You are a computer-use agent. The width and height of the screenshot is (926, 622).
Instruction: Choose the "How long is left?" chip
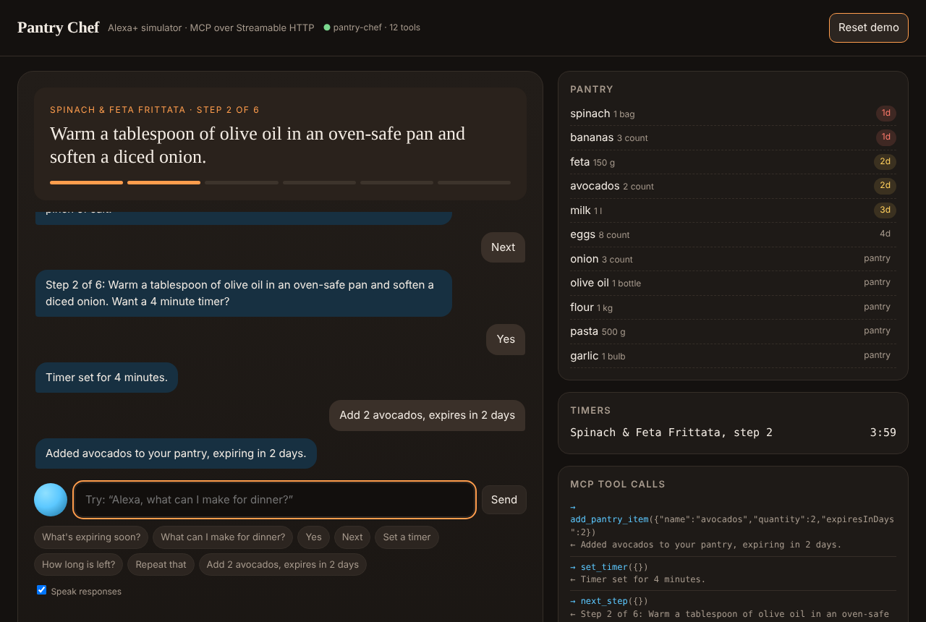(79, 565)
